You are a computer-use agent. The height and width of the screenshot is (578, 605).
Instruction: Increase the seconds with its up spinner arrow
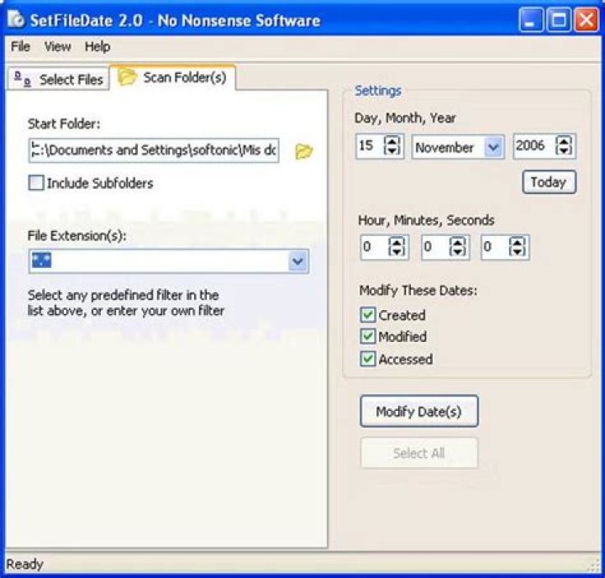point(517,242)
